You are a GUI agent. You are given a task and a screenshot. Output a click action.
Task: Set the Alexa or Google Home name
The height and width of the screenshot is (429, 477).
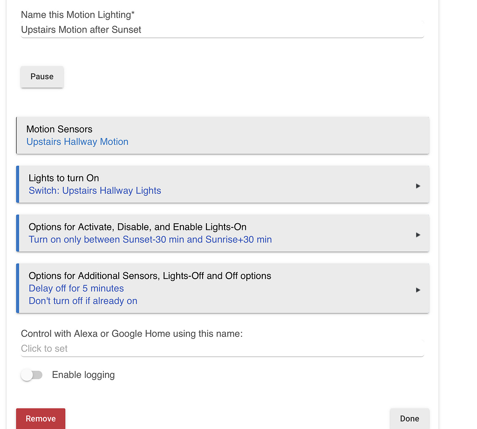pos(222,349)
